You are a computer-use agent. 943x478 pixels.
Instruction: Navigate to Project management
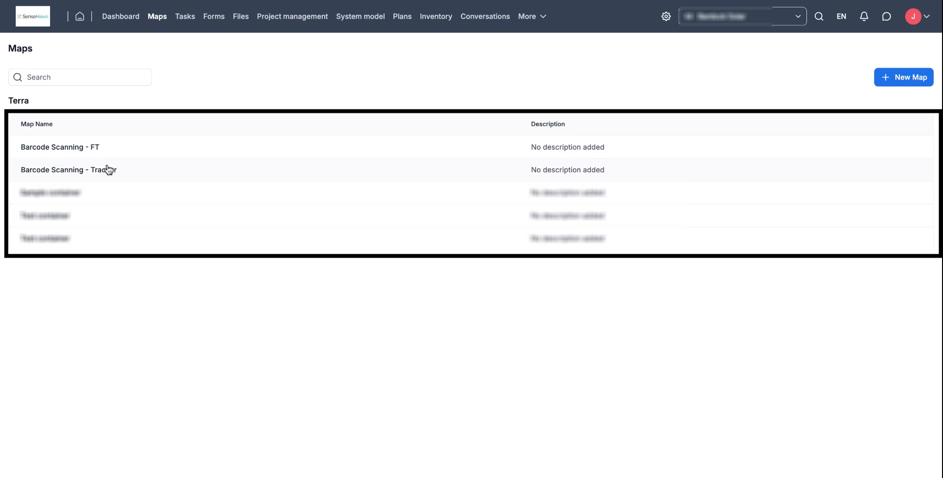[292, 16]
